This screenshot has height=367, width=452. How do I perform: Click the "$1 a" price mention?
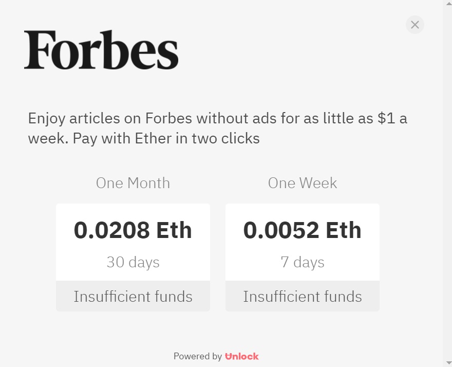[392, 118]
